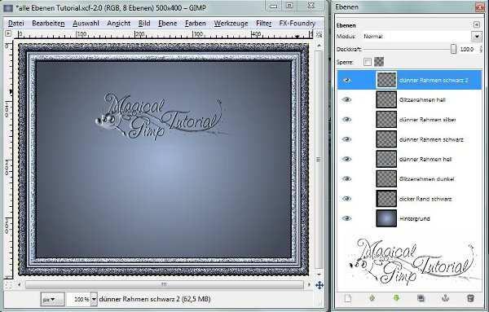489x312 pixels.
Task: Close the Ebenen dock window
Action: (x=480, y=7)
